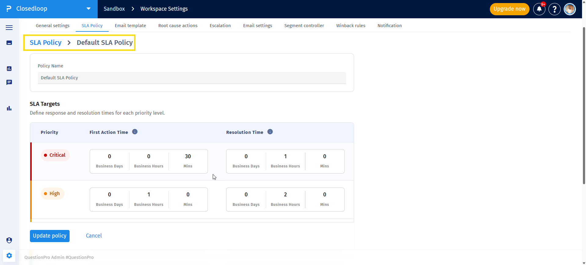Open the hamburger menu in sidebar
This screenshot has height=265, width=586.
pyautogui.click(x=9, y=27)
